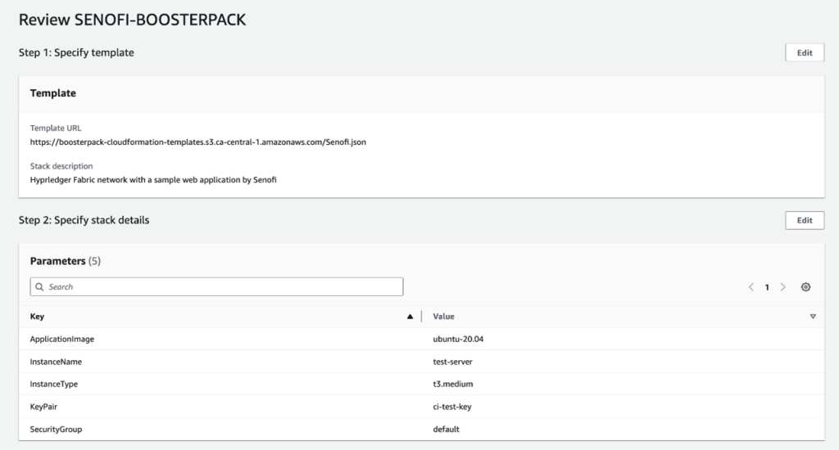Click Edit button for Step 2 stack details
Screen dimensions: 839x450
[805, 220]
